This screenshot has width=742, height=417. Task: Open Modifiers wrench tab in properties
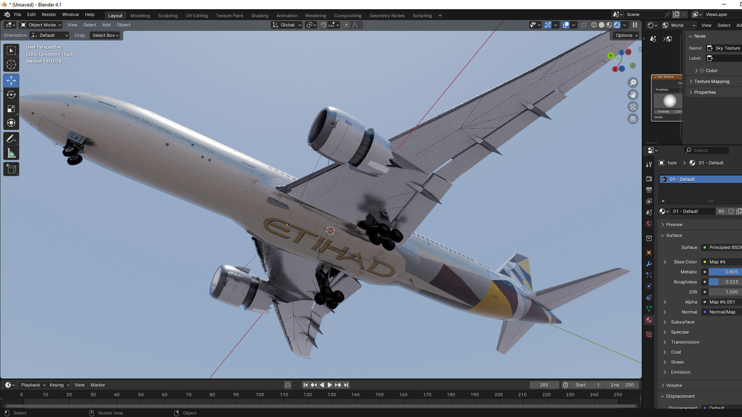click(x=649, y=264)
